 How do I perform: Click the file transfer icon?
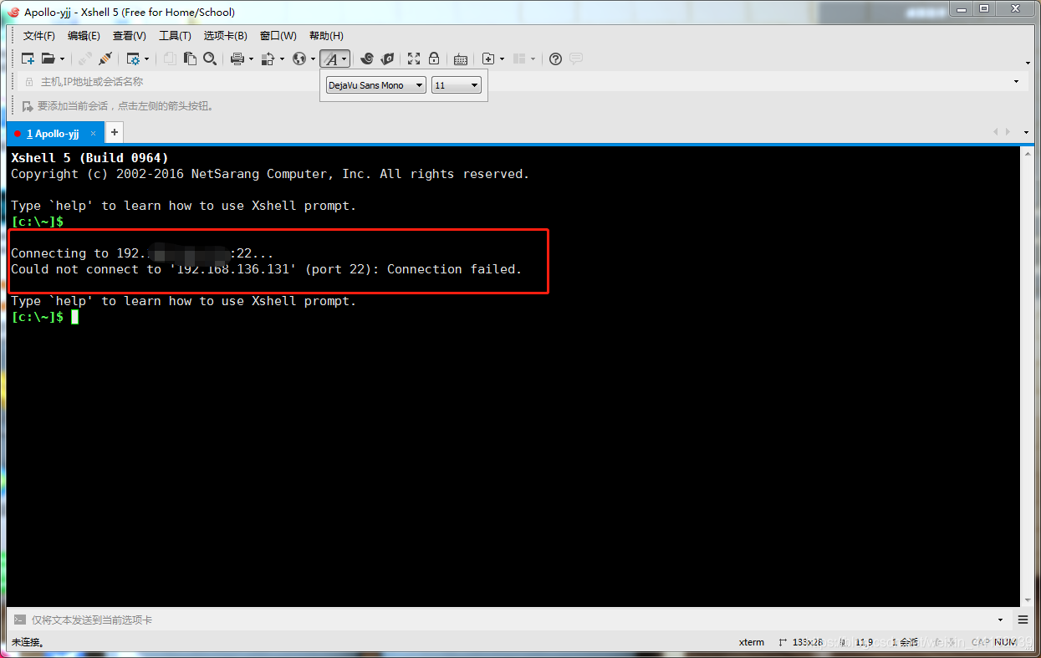pos(268,59)
